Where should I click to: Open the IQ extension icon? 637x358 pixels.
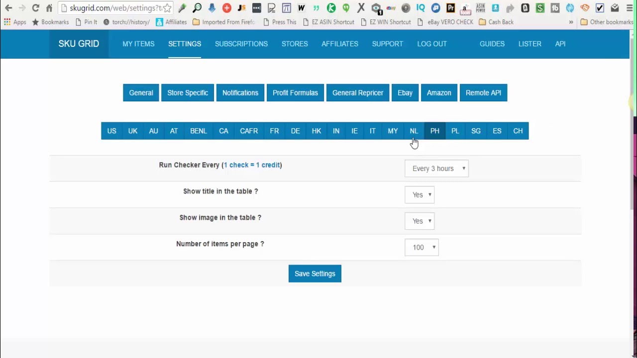421,8
